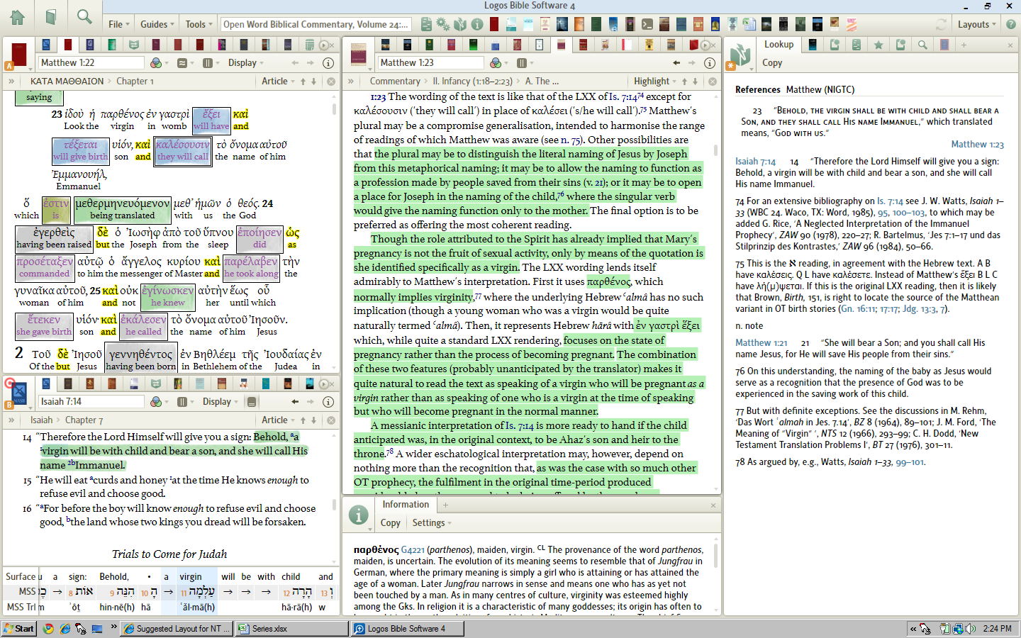The image size is (1021, 638).
Task: Switch to the star Favorites tab
Action: point(878,45)
